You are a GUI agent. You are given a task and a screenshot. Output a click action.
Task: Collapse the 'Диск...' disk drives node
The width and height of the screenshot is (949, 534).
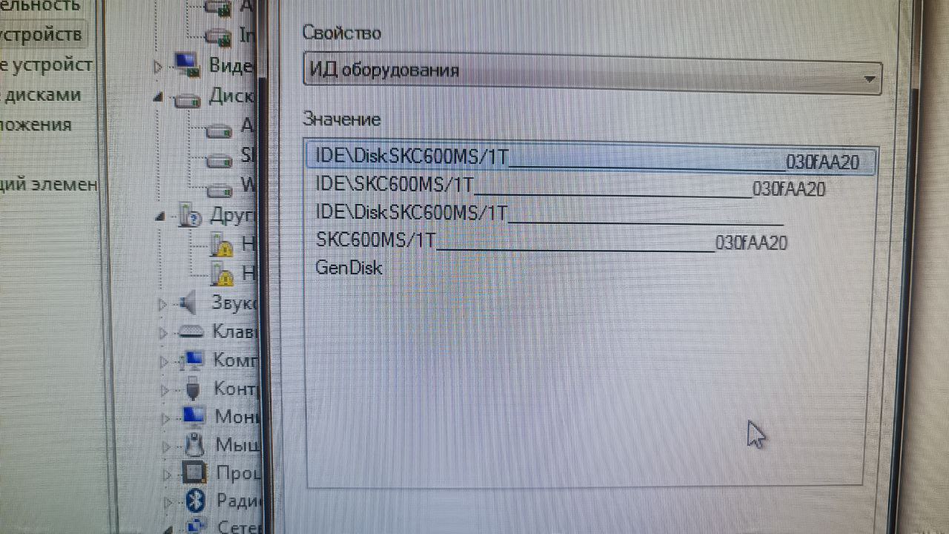tap(159, 97)
